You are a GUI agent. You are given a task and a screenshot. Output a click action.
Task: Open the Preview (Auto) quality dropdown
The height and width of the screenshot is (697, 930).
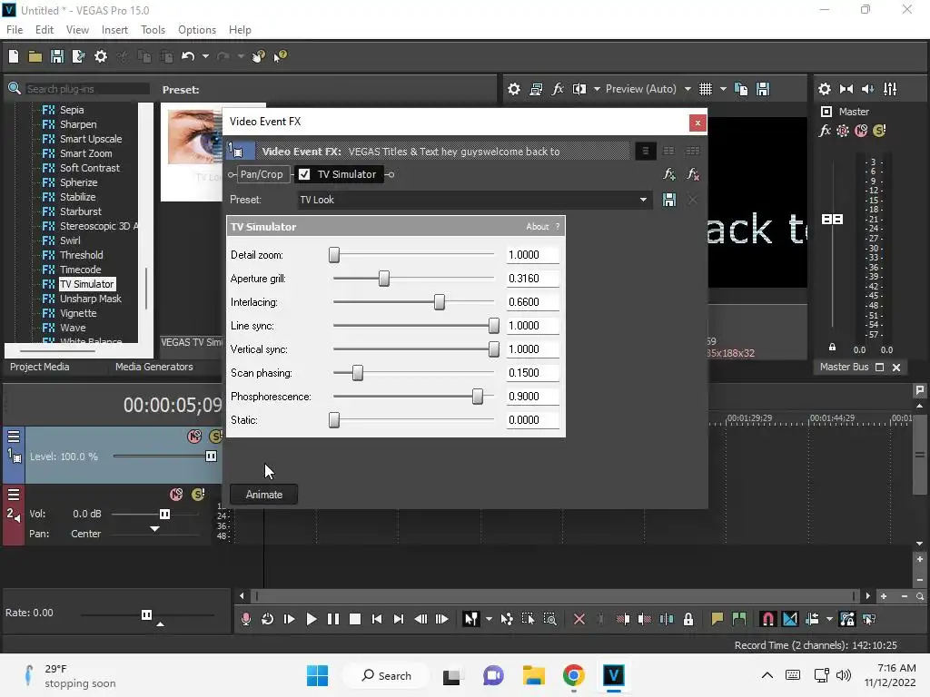pos(648,89)
